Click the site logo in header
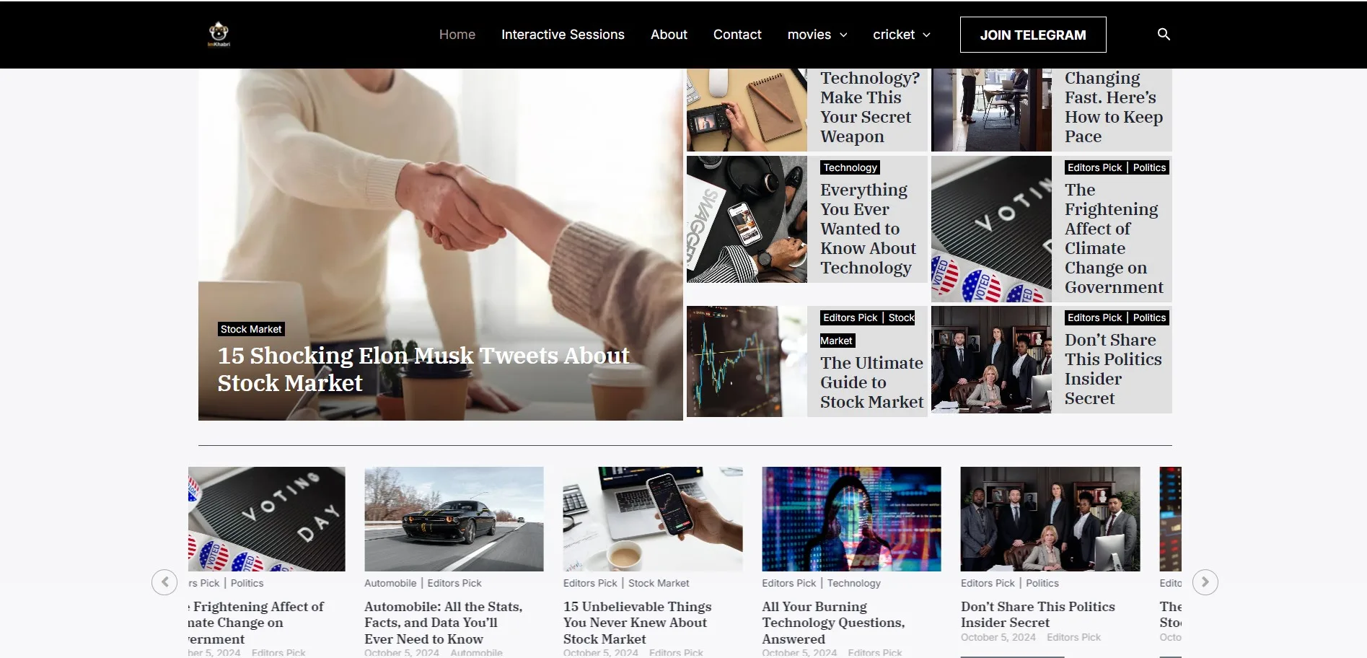 (x=219, y=34)
